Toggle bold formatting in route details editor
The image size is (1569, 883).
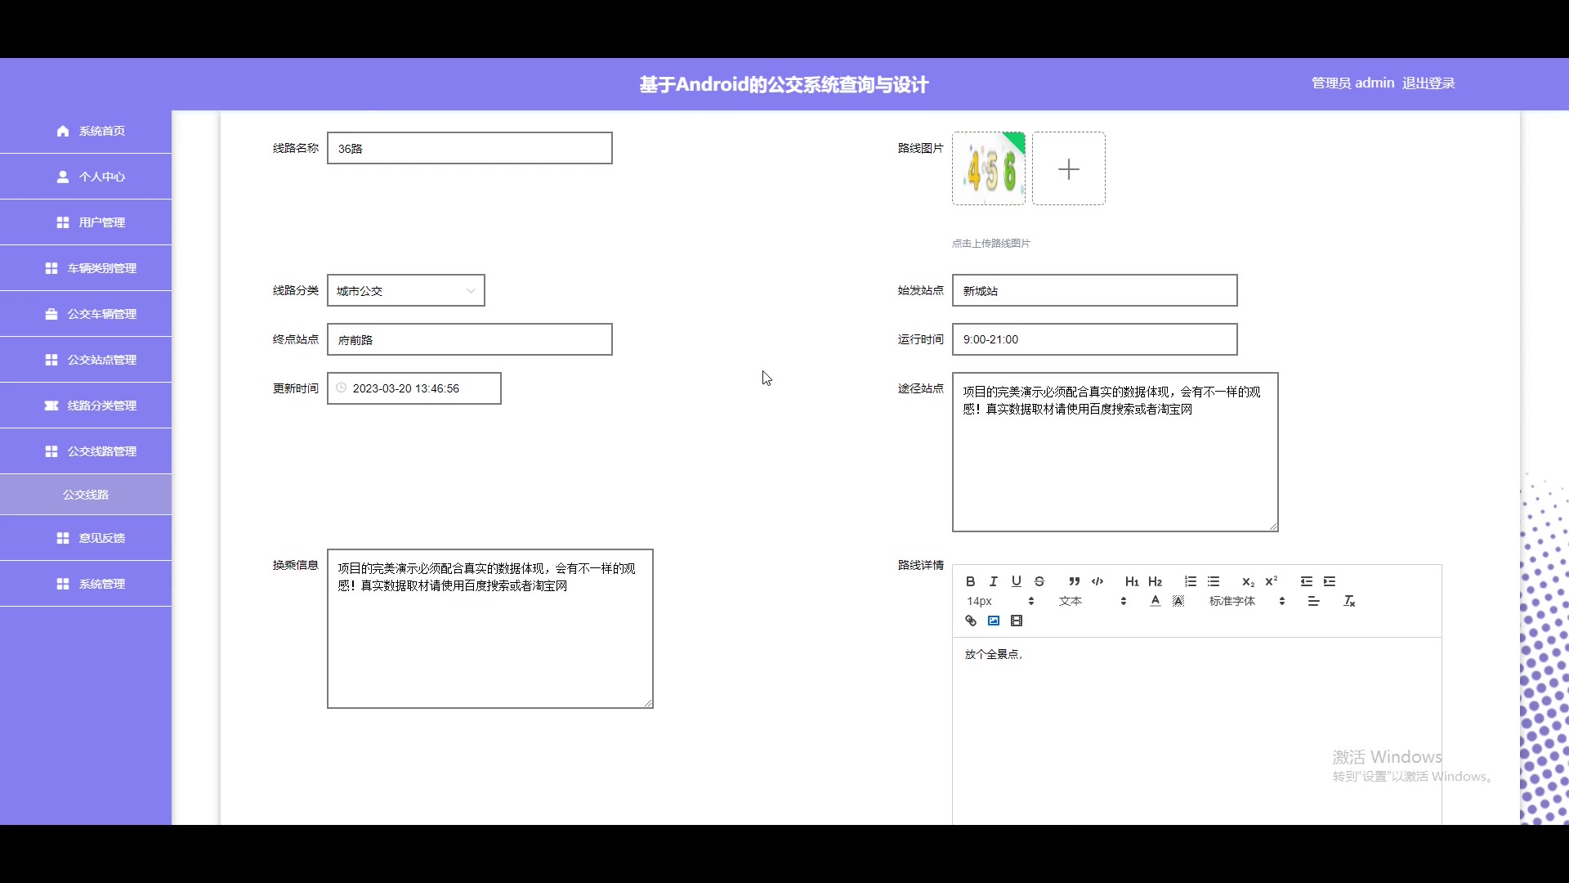(970, 581)
